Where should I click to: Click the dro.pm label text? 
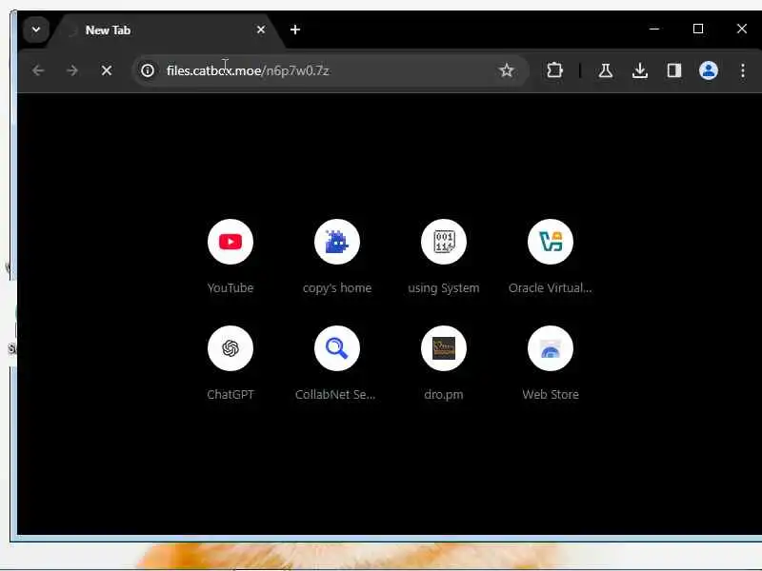[x=444, y=394]
